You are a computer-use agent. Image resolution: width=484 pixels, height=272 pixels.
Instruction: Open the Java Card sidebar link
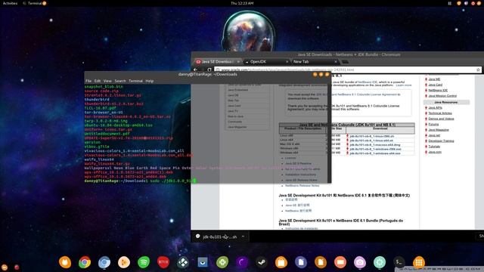point(436,85)
